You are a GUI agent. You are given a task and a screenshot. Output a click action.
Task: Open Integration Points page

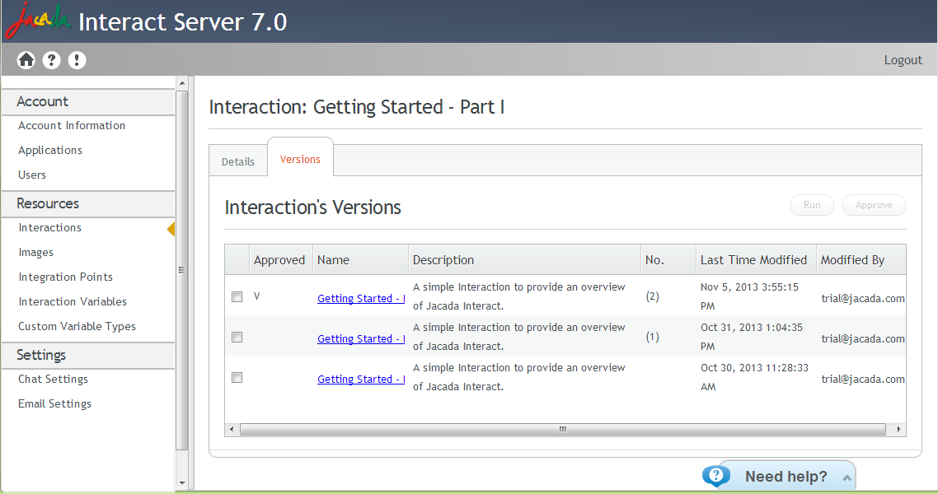[x=65, y=277]
